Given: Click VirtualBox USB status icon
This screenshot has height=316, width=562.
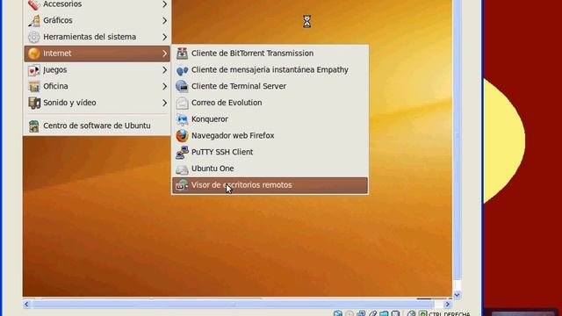Looking at the screenshot, I should click(372, 314).
